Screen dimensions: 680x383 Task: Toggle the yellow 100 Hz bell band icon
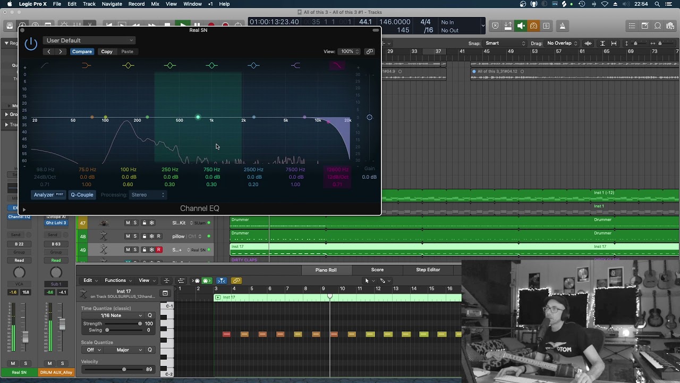coord(128,65)
